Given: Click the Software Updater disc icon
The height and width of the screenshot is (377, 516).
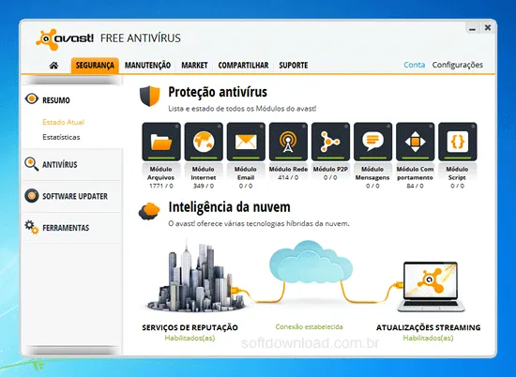Looking at the screenshot, I should pos(32,196).
